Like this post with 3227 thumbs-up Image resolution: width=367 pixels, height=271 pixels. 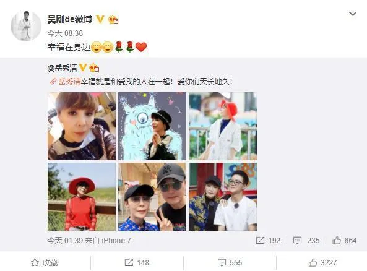[x=322, y=262]
